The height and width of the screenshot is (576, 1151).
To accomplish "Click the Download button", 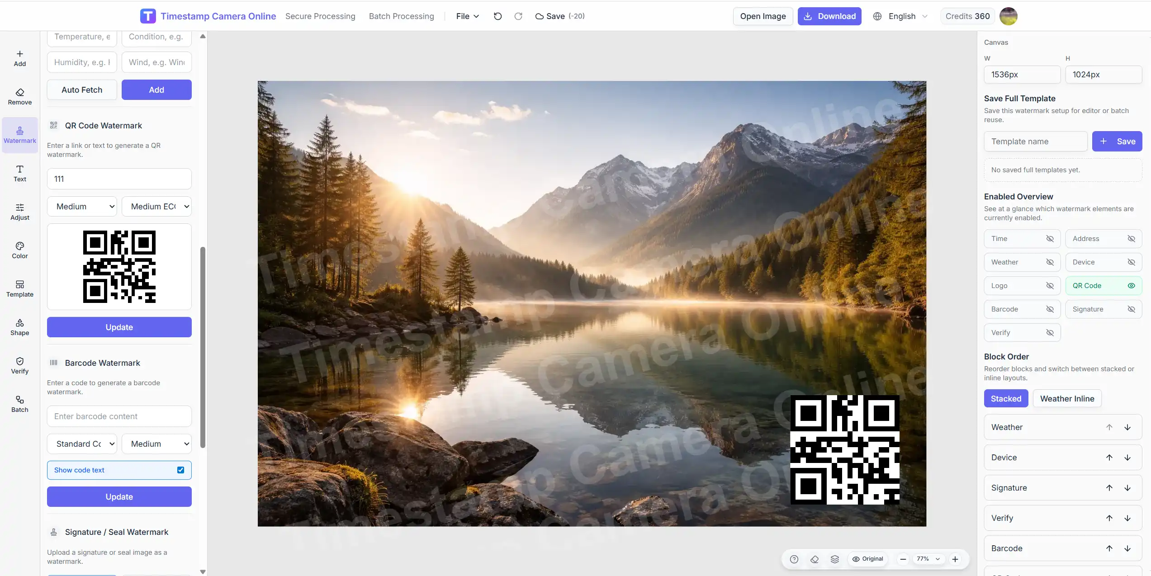I will tap(829, 16).
